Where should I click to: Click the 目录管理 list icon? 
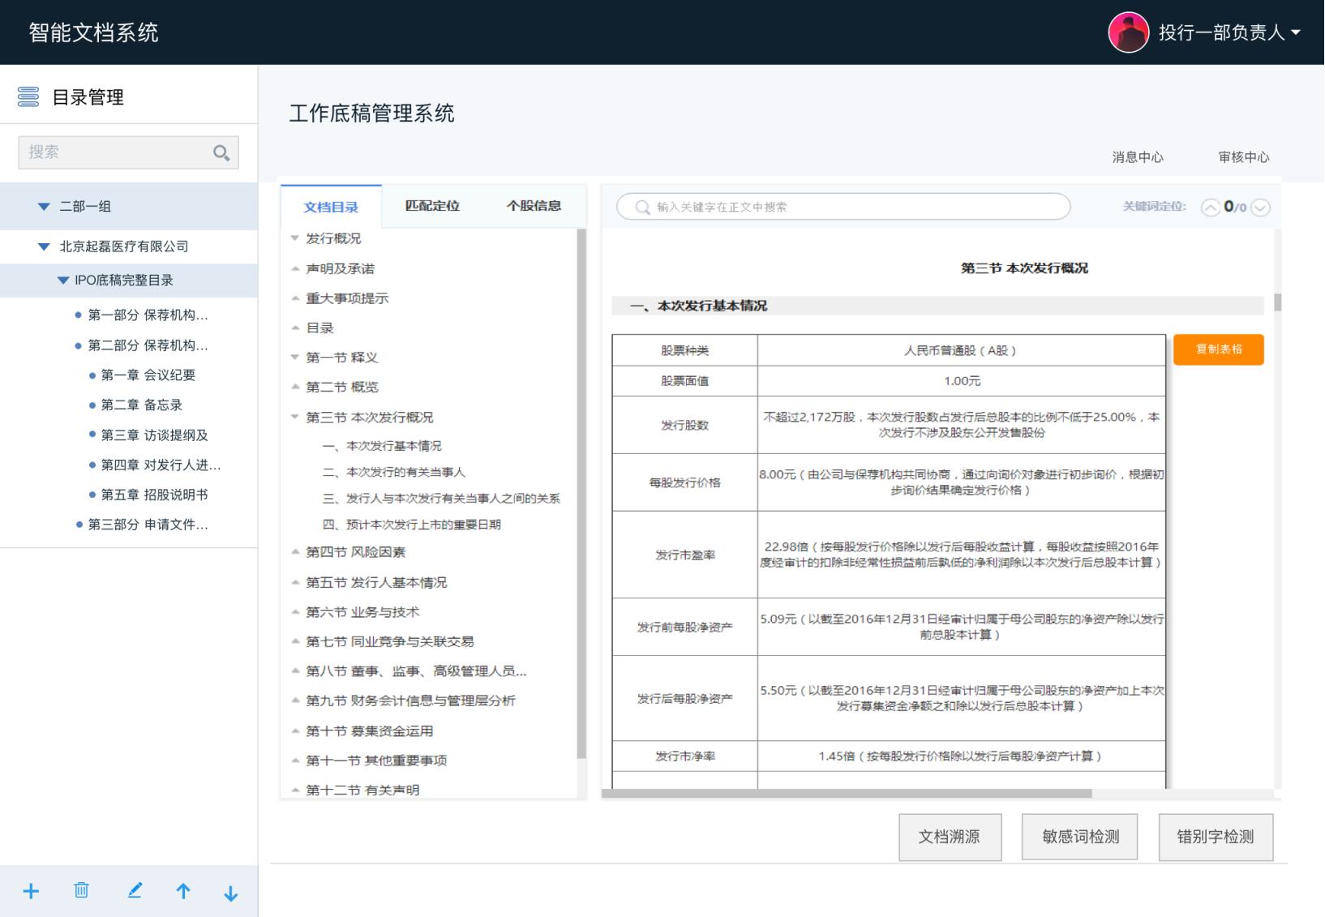pyautogui.click(x=28, y=97)
